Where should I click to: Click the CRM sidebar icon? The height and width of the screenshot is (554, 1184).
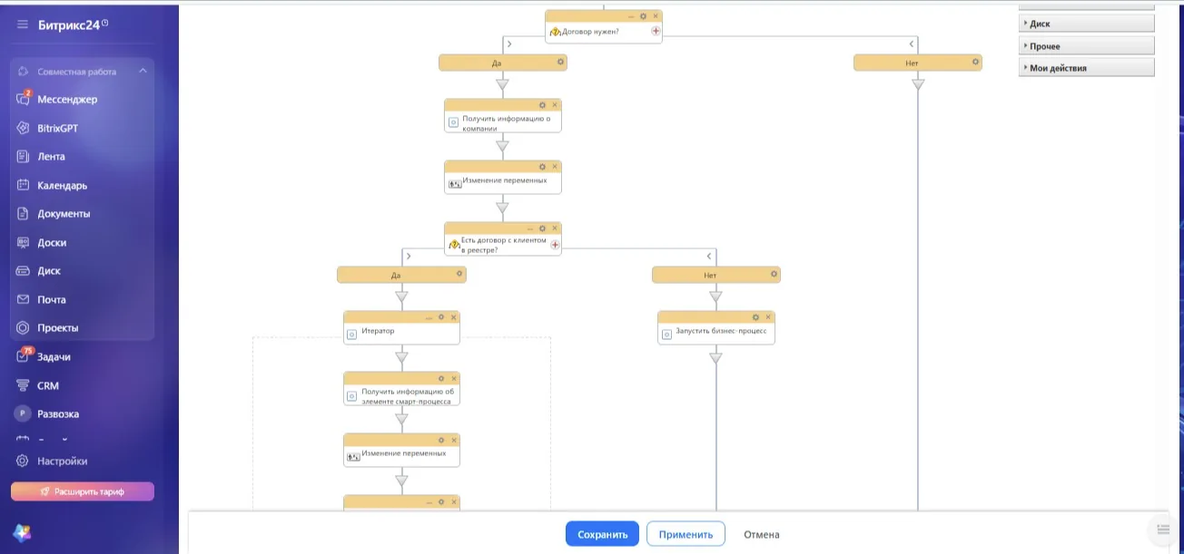click(x=24, y=385)
